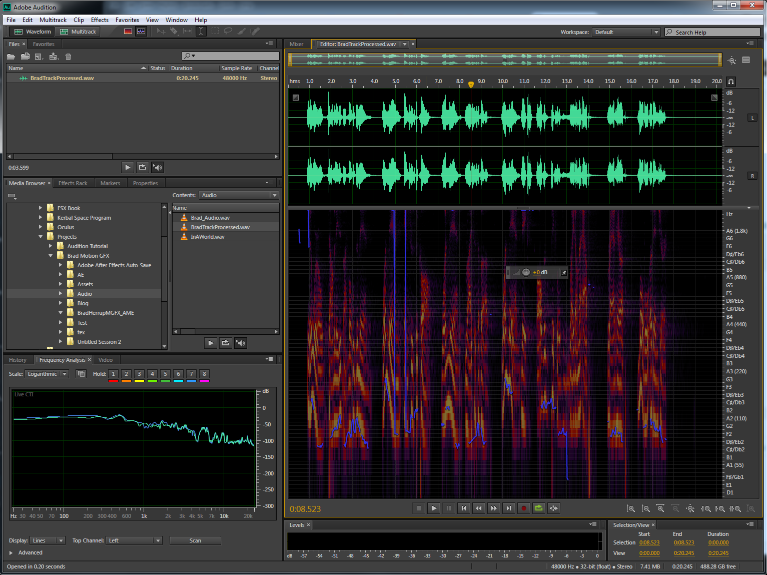
Task: Move playhead to previous marker
Action: click(x=464, y=508)
